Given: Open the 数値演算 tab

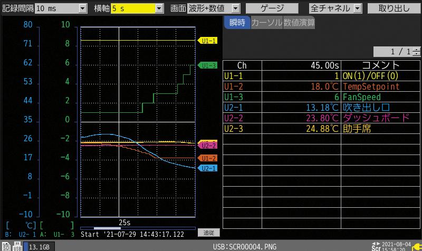Looking at the screenshot, I should click(x=299, y=23).
